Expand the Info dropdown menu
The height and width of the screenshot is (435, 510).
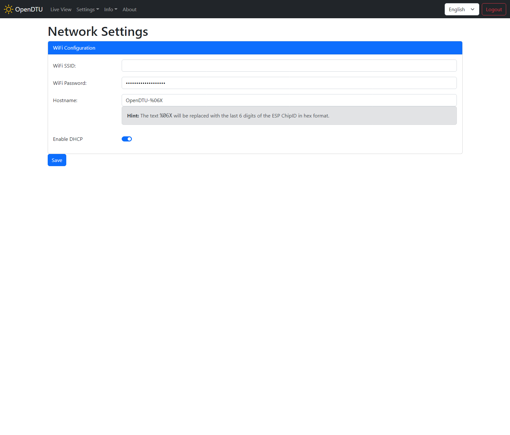point(110,10)
